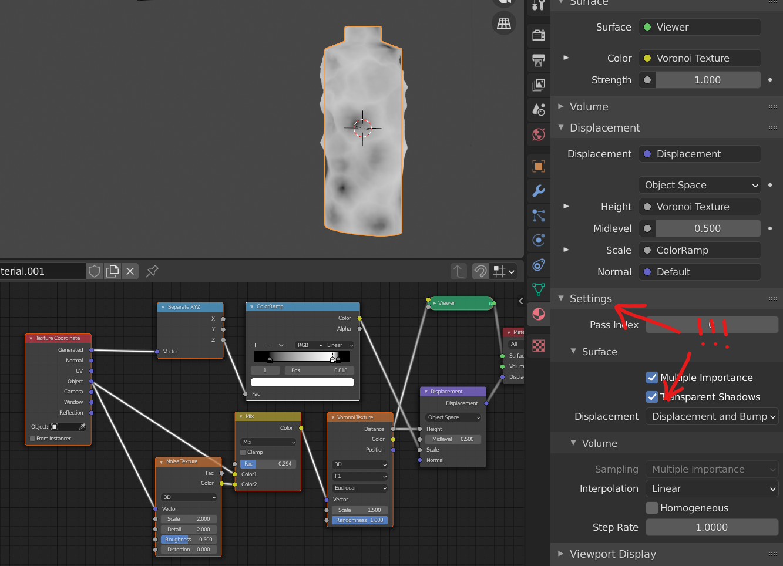Open the Physics properties tab

tap(538, 240)
